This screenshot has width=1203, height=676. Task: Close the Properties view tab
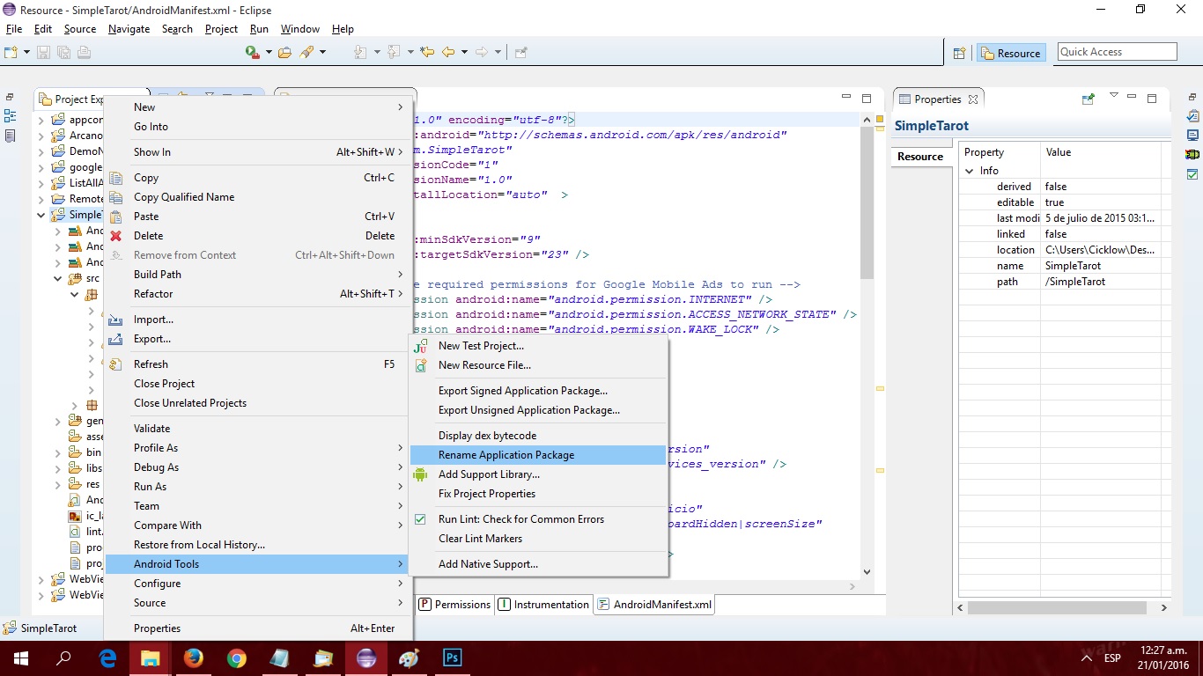click(973, 99)
